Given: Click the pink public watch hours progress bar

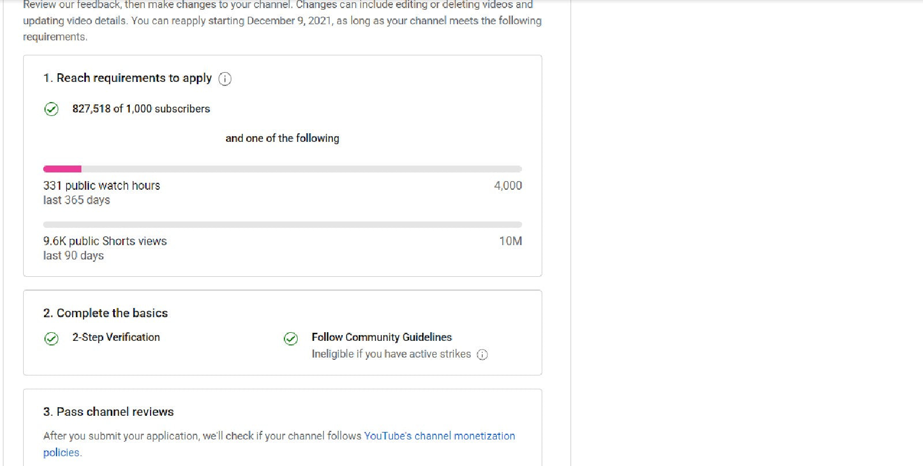Looking at the screenshot, I should pos(62,169).
